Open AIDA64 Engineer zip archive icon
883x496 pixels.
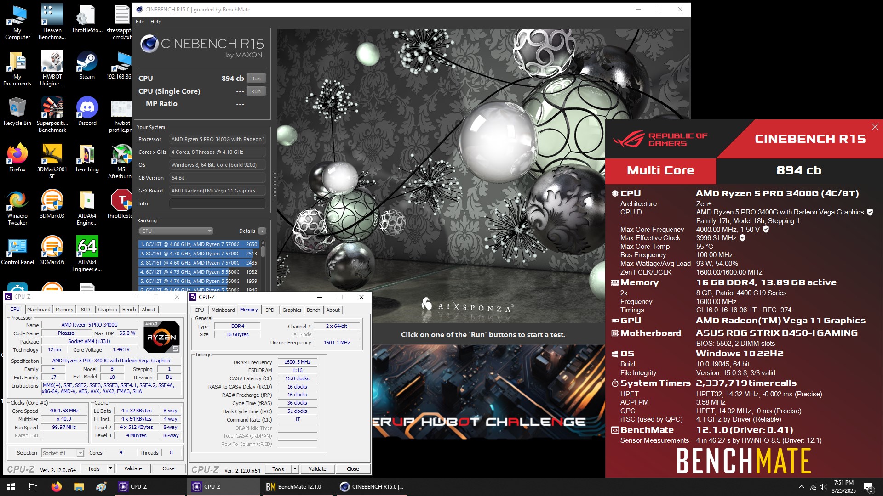point(87,208)
